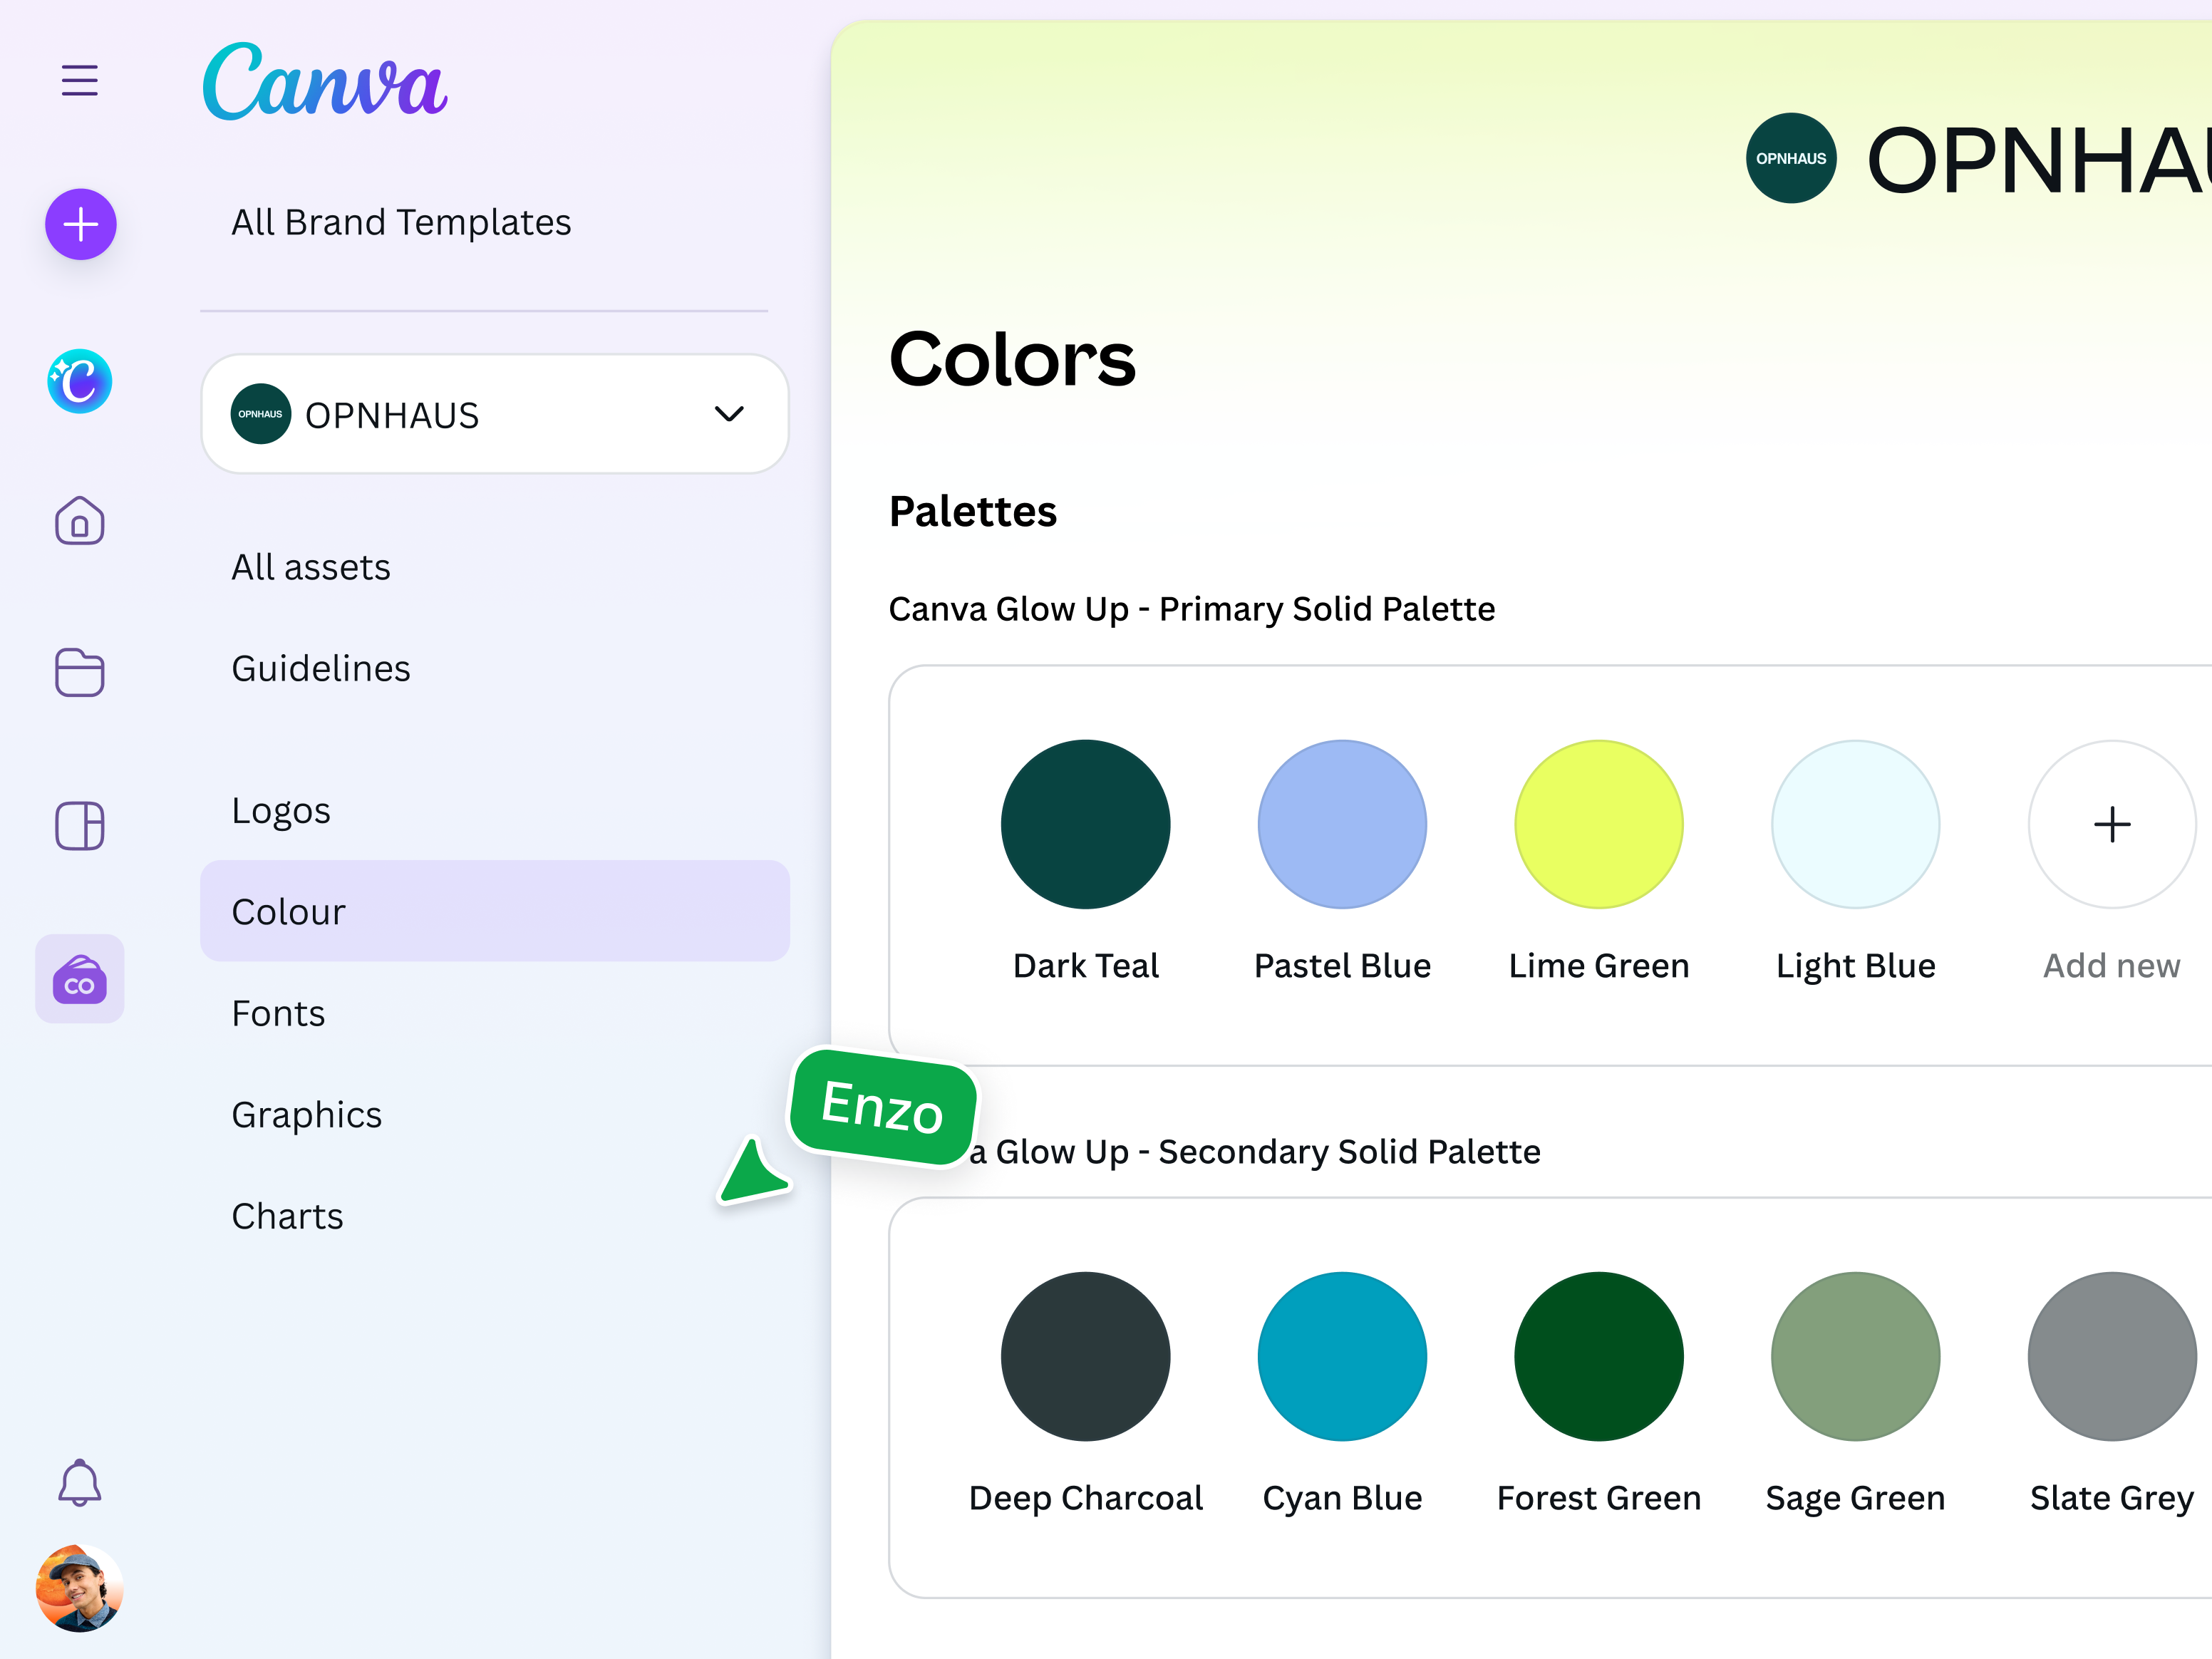The height and width of the screenshot is (1659, 2212).
Task: Click Secondary Solid Palette title
Action: coord(1255,1152)
